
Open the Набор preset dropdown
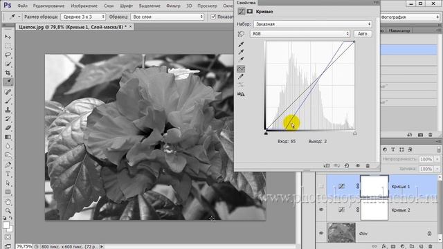click(x=313, y=24)
